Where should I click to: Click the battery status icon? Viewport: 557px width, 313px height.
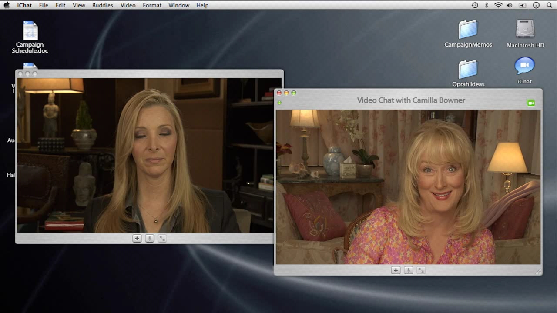pyautogui.click(x=523, y=5)
